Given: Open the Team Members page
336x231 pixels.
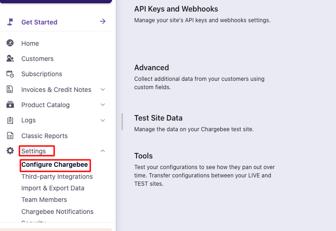Looking at the screenshot, I should [x=44, y=200].
